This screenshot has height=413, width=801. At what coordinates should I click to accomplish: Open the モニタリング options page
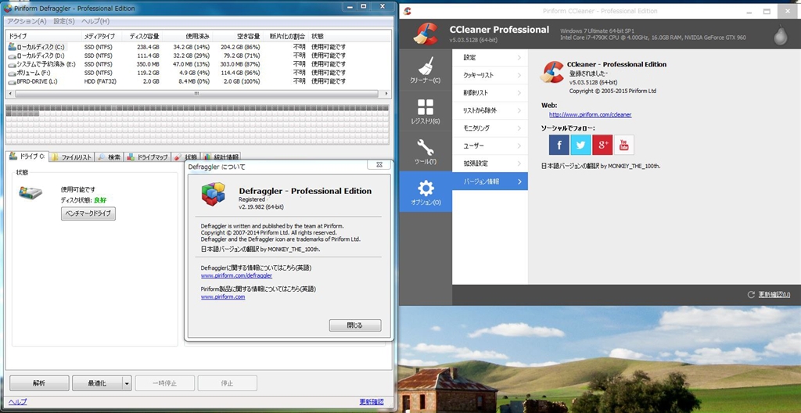(490, 128)
